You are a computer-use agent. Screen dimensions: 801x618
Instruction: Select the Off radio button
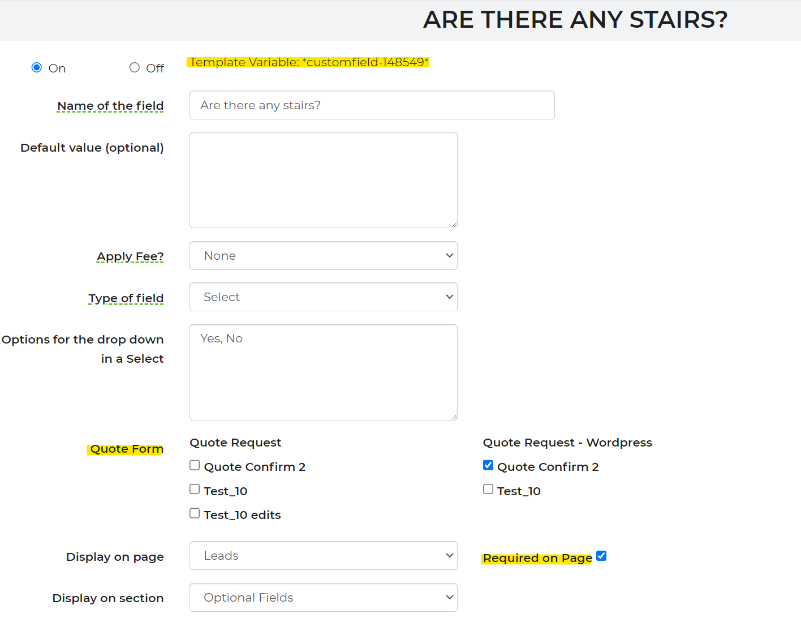[x=135, y=67]
